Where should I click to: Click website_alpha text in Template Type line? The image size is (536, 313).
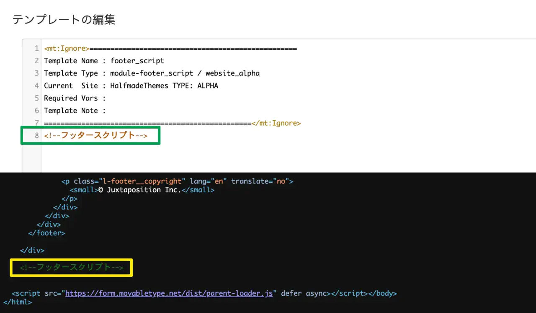(x=232, y=73)
